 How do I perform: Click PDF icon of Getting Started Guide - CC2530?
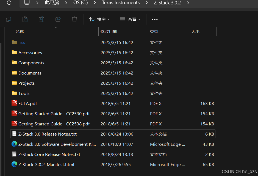click(14, 113)
